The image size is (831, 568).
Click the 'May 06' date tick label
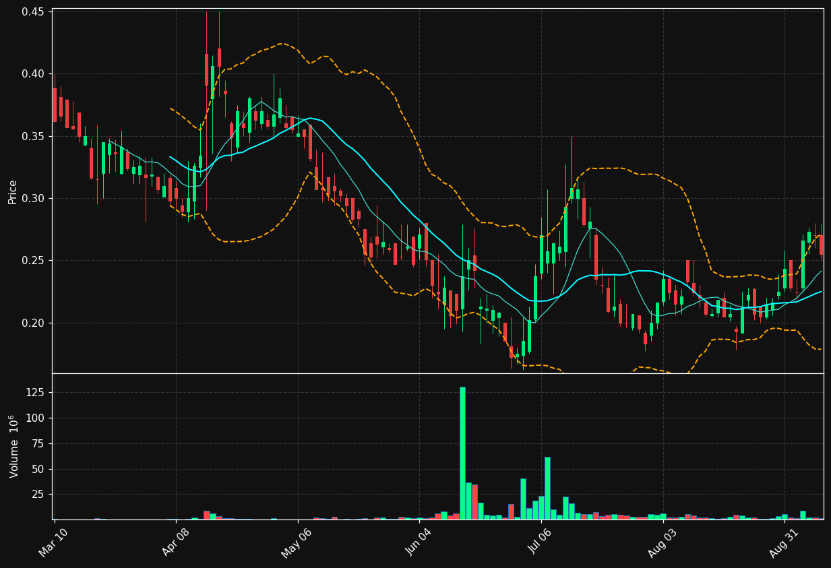pos(297,542)
